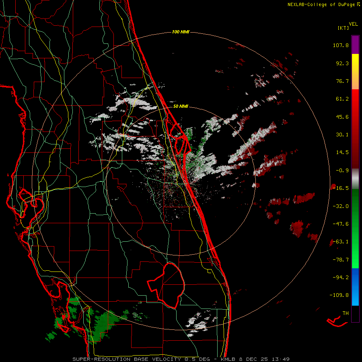Click the 50 NMI range ring label
Viewport: 362px width, 362px height.
[x=181, y=106]
